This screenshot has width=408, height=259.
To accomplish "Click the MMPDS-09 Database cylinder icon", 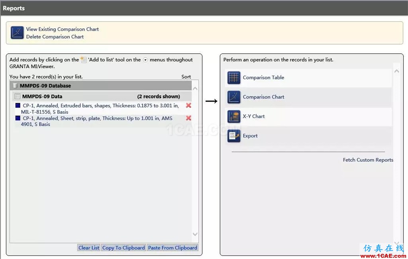I will tap(15, 86).
